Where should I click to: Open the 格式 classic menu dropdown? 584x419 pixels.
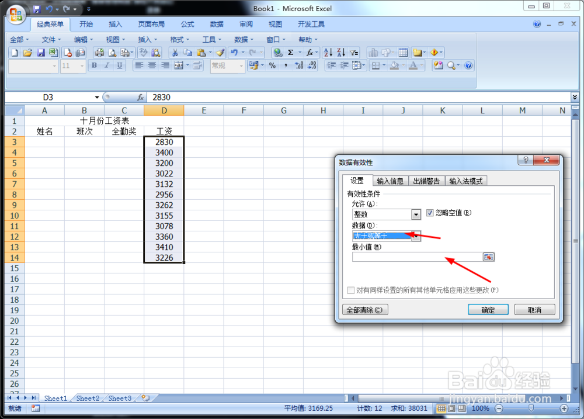click(x=179, y=40)
